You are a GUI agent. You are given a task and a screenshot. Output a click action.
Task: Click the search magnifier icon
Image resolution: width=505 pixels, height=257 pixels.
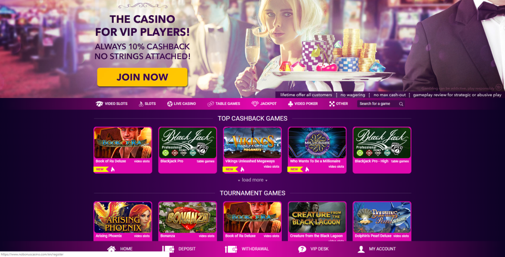(x=401, y=104)
